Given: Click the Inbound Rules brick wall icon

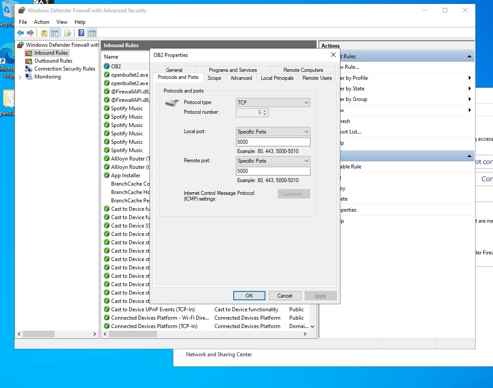Looking at the screenshot, I should [29, 53].
